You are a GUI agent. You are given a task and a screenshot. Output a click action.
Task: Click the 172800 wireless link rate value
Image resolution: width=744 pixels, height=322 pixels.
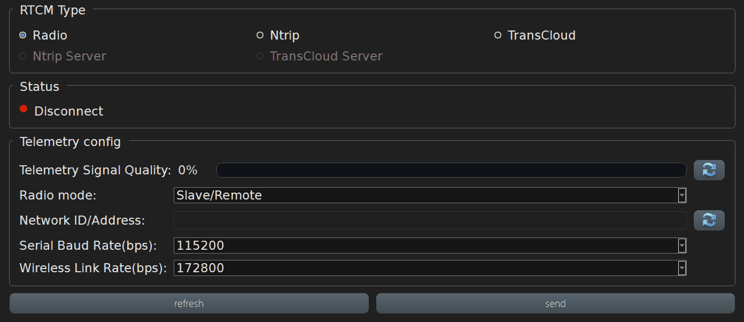click(x=200, y=268)
